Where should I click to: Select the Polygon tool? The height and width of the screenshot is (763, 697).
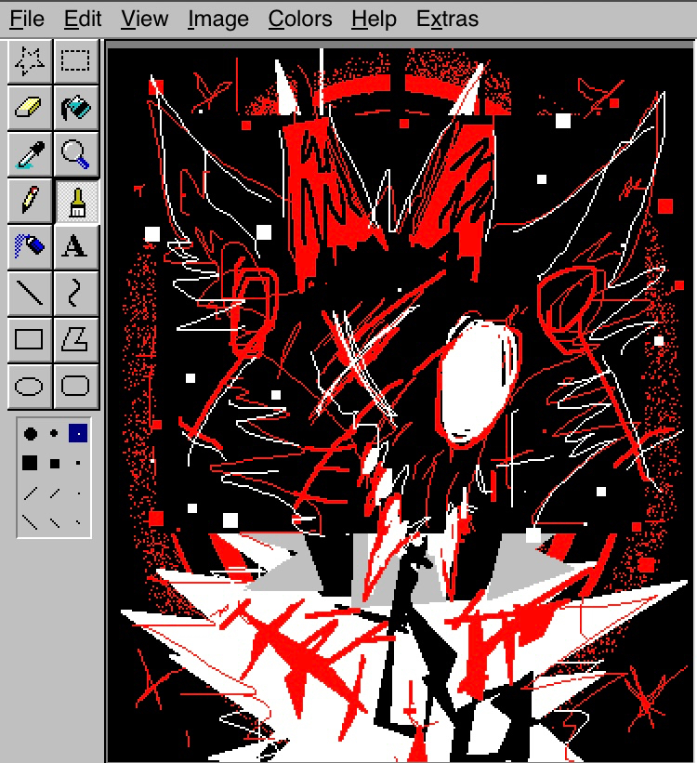click(76, 339)
